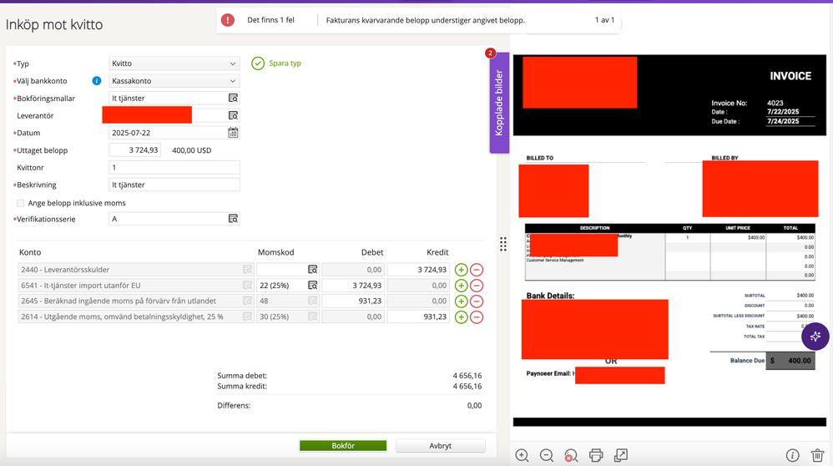
Task: Zoom in on the invoice image
Action: coord(522,455)
